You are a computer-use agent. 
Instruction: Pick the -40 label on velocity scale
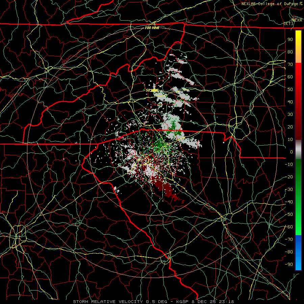(x=289, y=202)
